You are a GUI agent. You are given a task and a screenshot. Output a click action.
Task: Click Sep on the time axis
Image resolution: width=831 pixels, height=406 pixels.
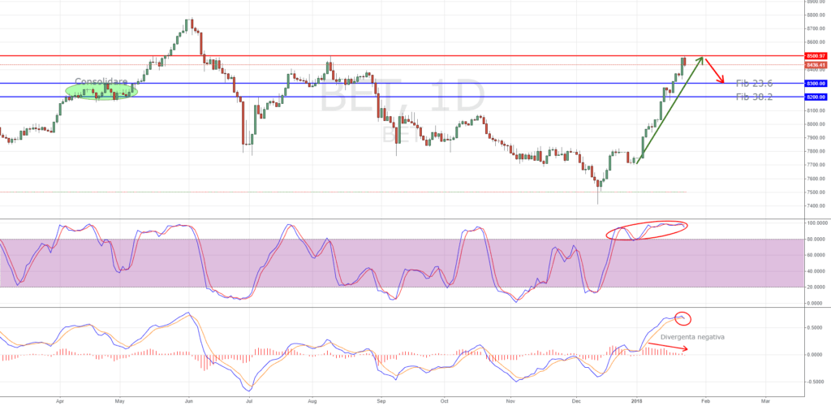(x=380, y=400)
